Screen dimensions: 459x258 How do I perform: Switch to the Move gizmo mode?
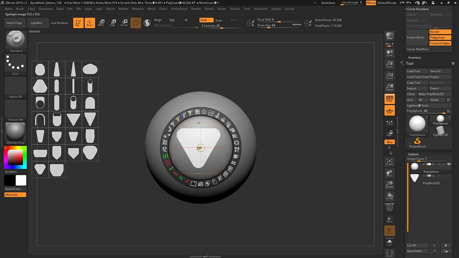tap(101, 23)
